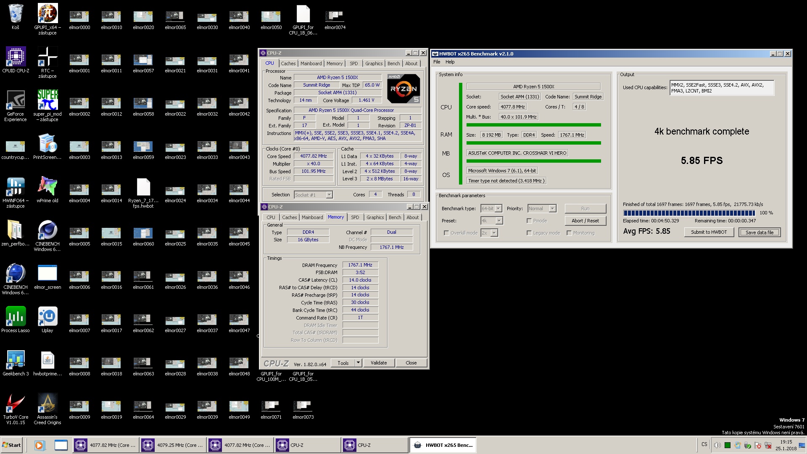
Task: Switch to the 4079.25 MHz CPU-Z taskbar item
Action: tap(173, 445)
